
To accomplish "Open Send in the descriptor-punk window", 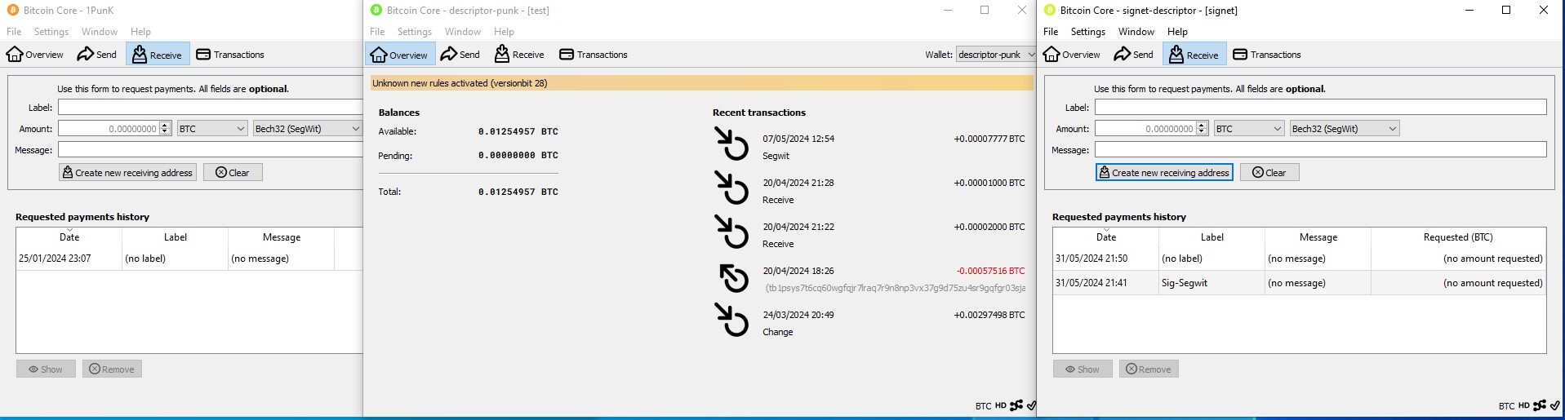I will click(x=460, y=55).
